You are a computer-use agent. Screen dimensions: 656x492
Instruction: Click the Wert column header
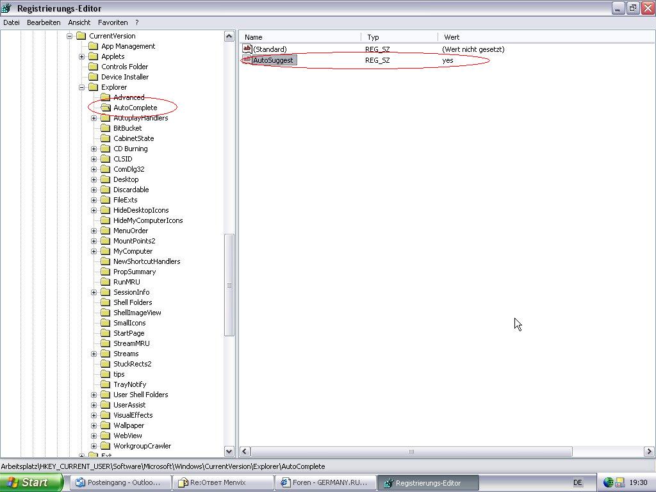546,37
